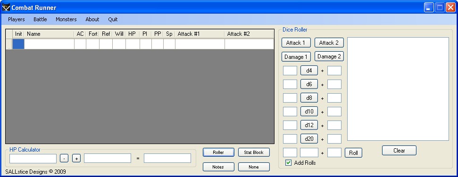This screenshot has height=177, width=458.
Task: Click the d6 modifier field
Action: pyautogui.click(x=334, y=84)
